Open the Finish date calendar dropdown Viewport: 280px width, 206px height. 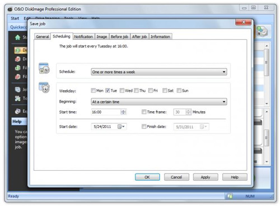click(203, 127)
